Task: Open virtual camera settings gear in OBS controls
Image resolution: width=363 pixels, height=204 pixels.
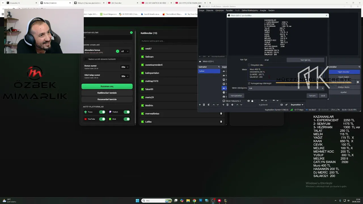Action: tap(358, 82)
